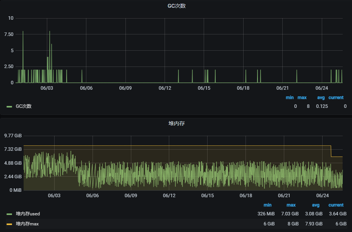Click the 0.125 avg value for GC次数
This screenshot has height=232, width=352.
tap(322, 106)
